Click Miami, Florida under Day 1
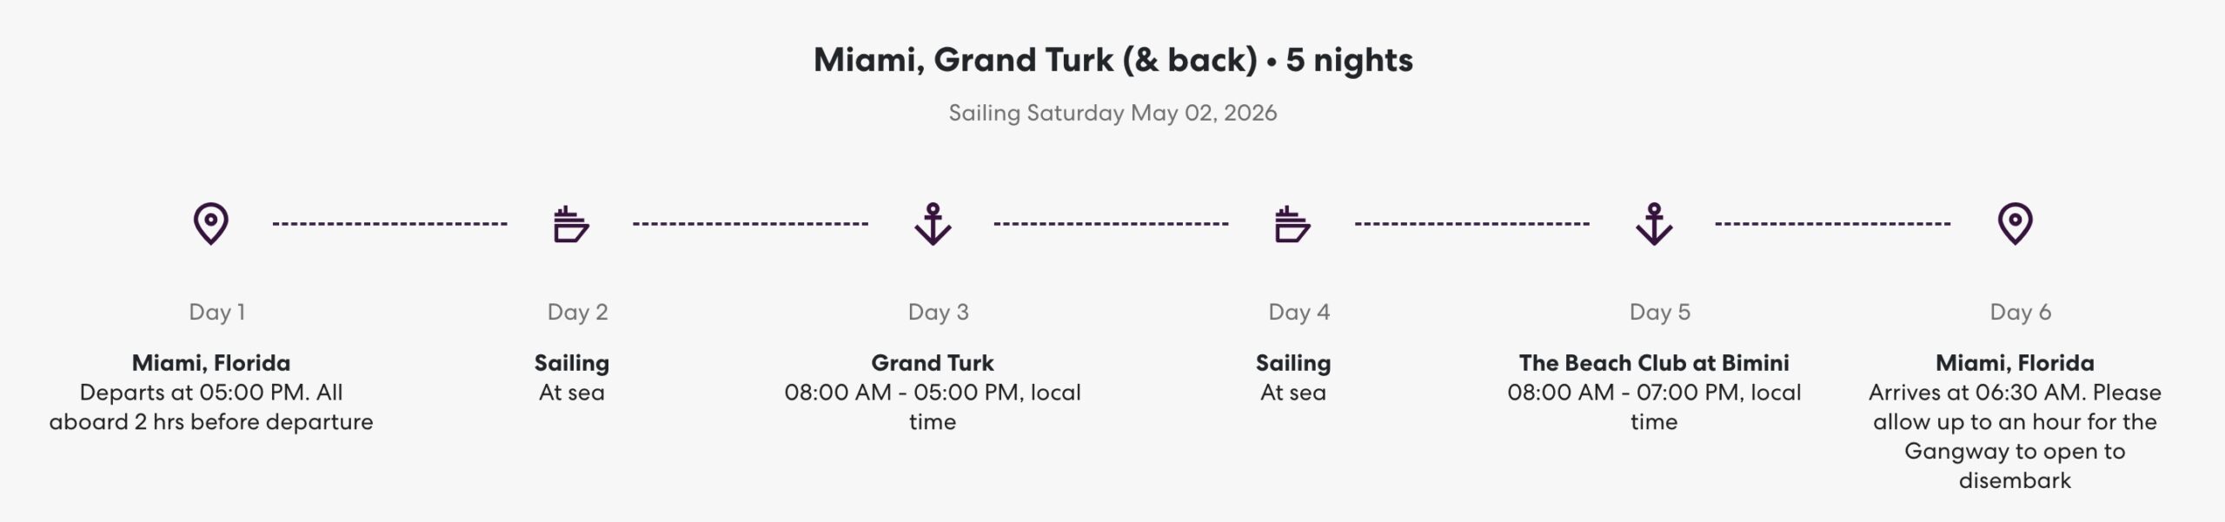The image size is (2225, 522). [x=211, y=363]
